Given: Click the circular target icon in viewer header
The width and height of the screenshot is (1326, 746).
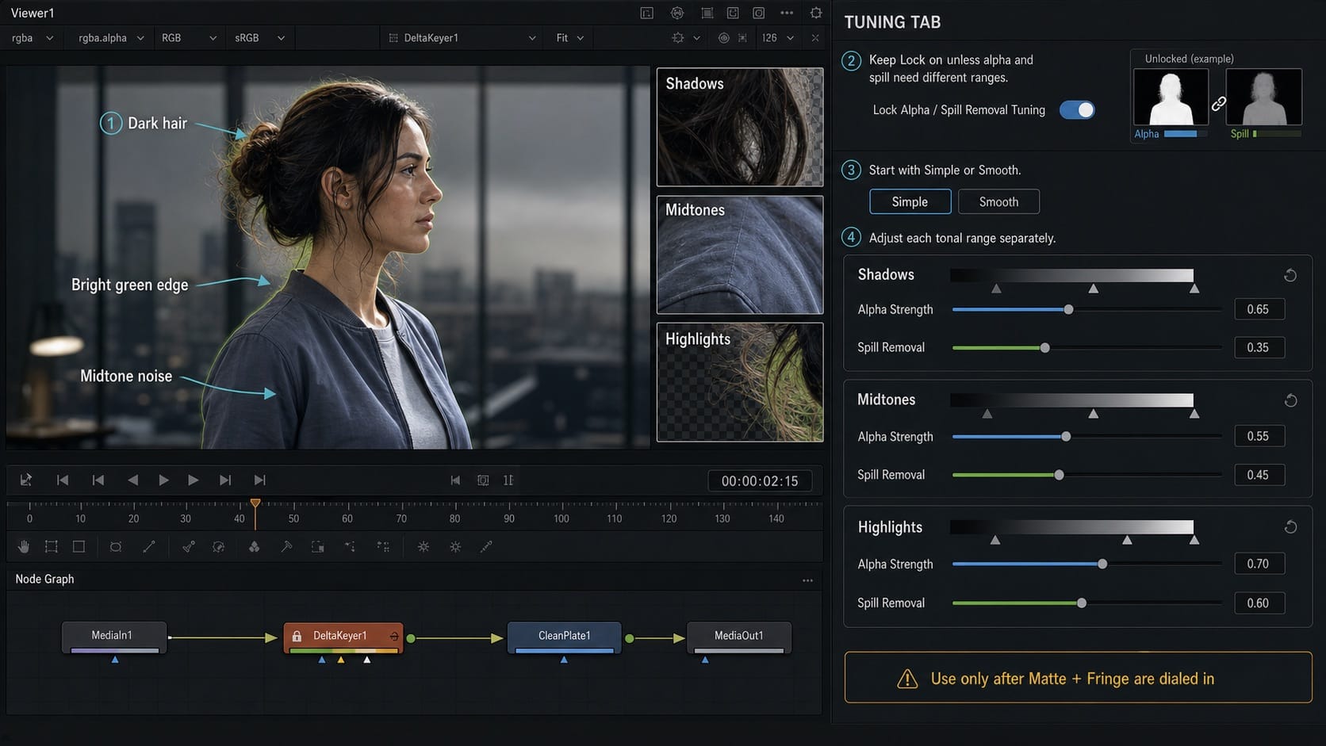Looking at the screenshot, I should click(x=677, y=13).
